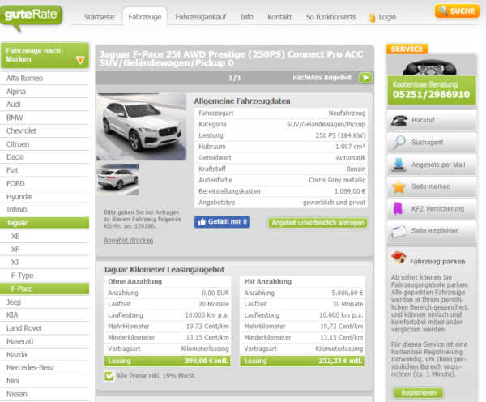Select Nissan in brand list
Image resolution: width=486 pixels, height=402 pixels.
point(45,395)
